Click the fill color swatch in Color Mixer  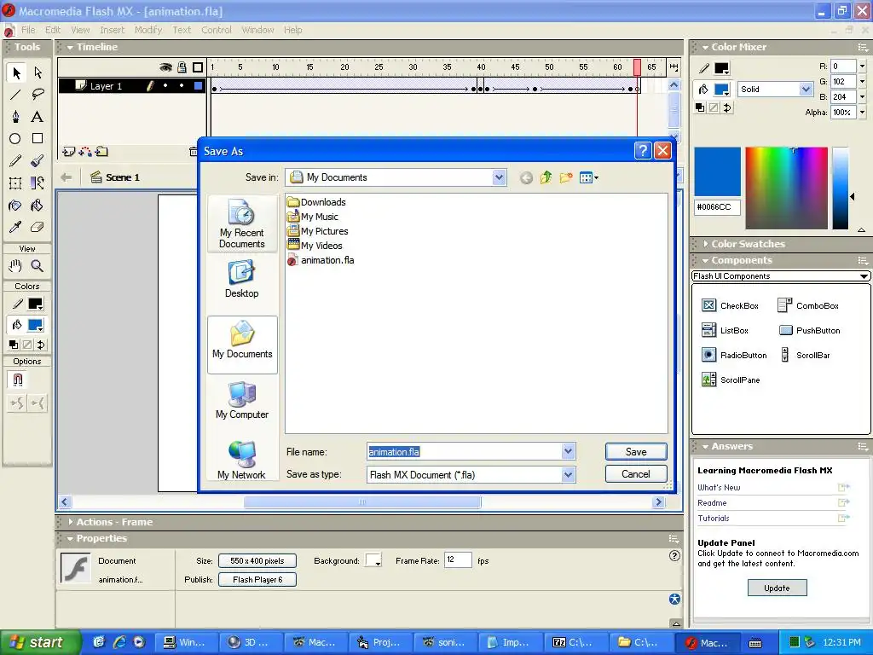click(x=722, y=89)
